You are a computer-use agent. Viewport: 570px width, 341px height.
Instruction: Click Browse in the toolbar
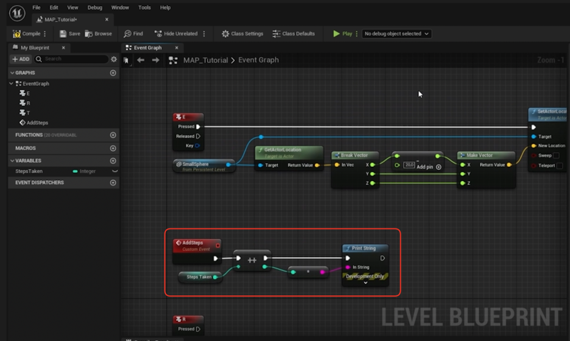[99, 34]
